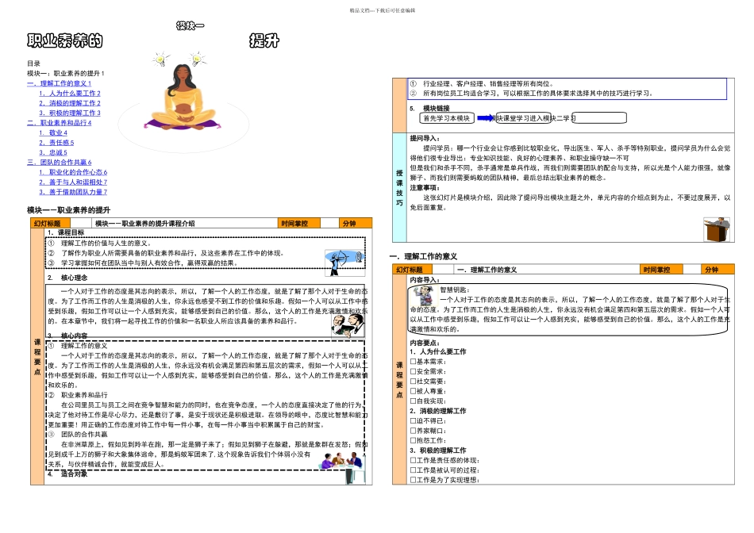
Task: Click 分钟 cell in right lower table
Action: [x=717, y=270]
